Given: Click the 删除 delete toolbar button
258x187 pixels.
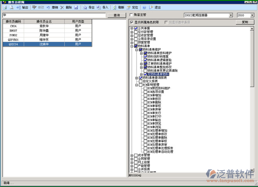Looking at the screenshot, I should [x=66, y=8].
